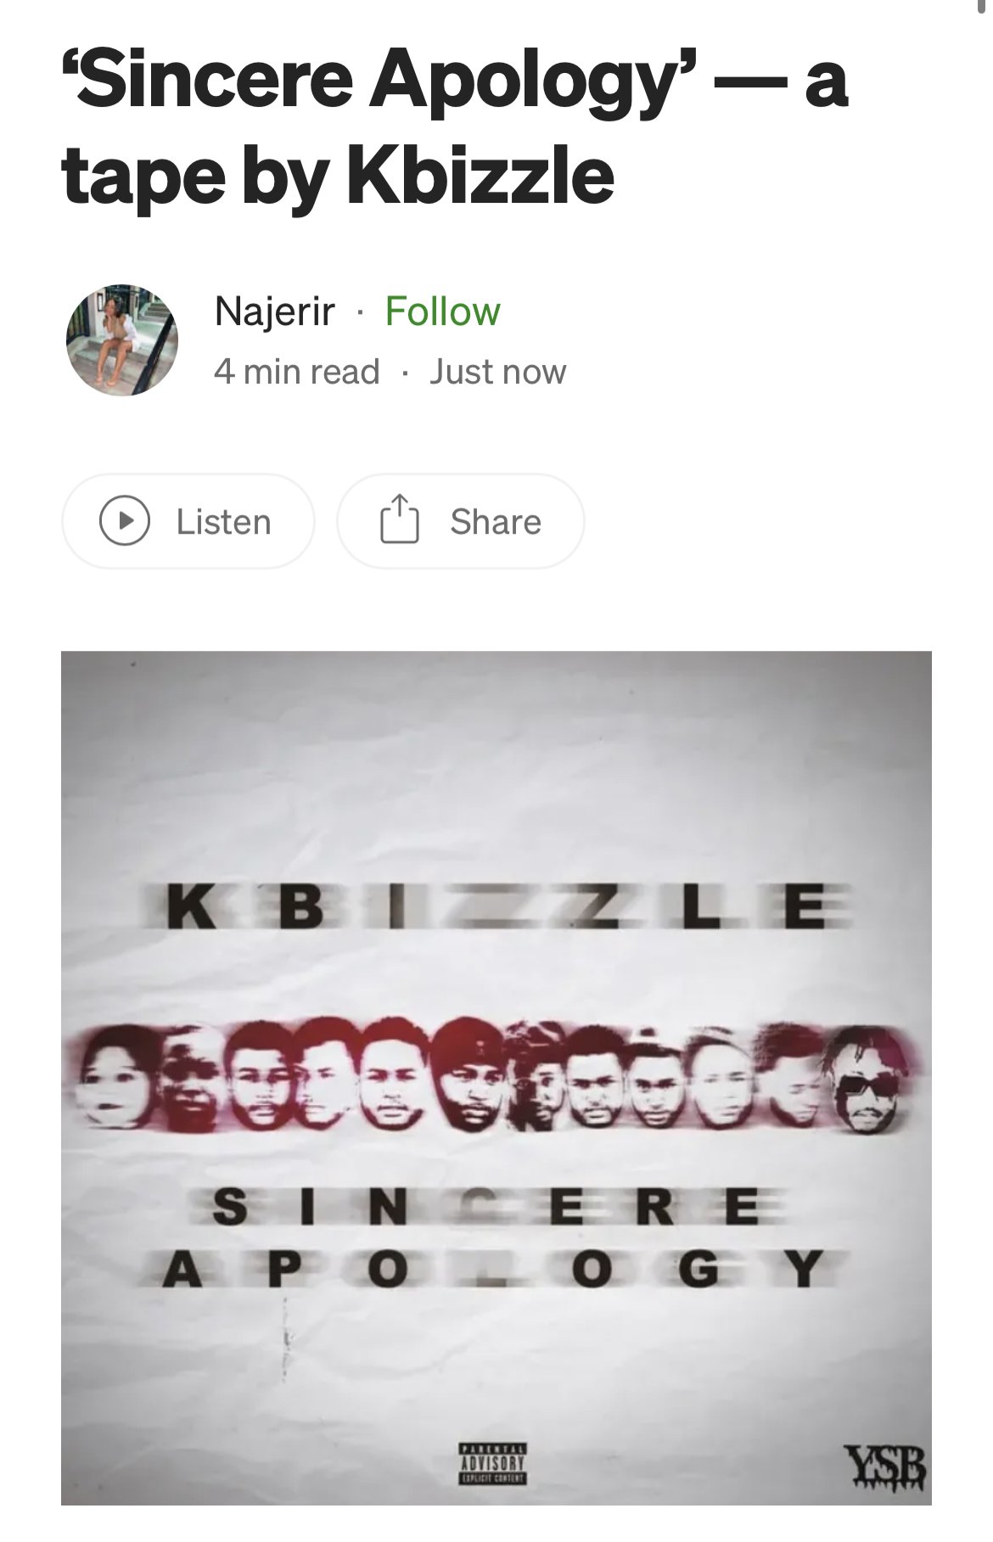Click the article title 'Sincere Apology'
Screen dimensions: 993x1542
pos(456,127)
